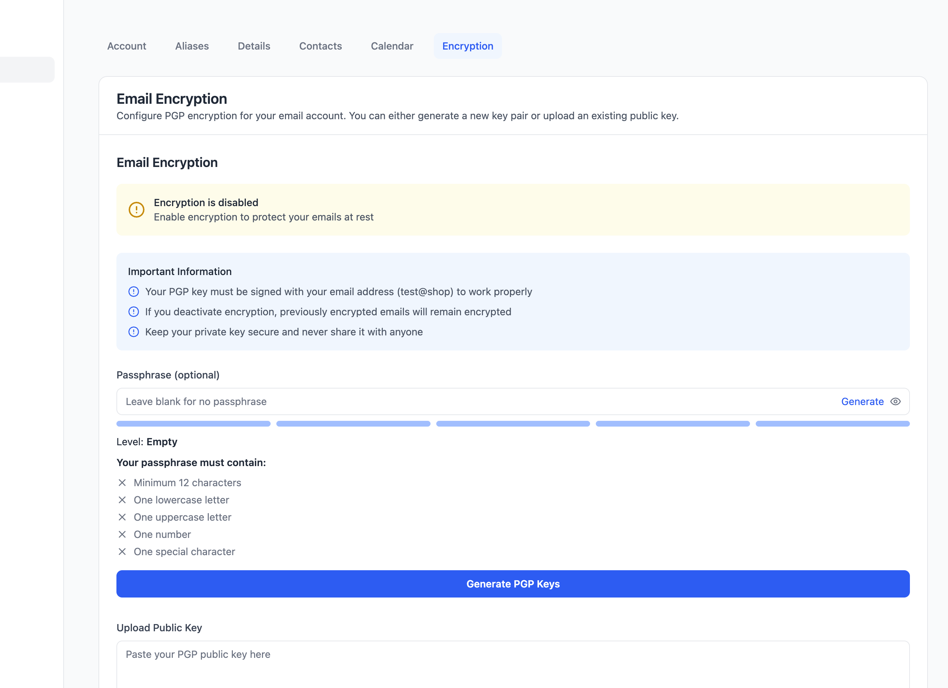Go to the Details tab
The width and height of the screenshot is (948, 688).
tap(254, 46)
